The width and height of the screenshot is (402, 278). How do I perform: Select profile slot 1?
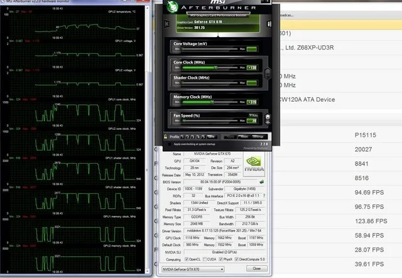pos(182,137)
